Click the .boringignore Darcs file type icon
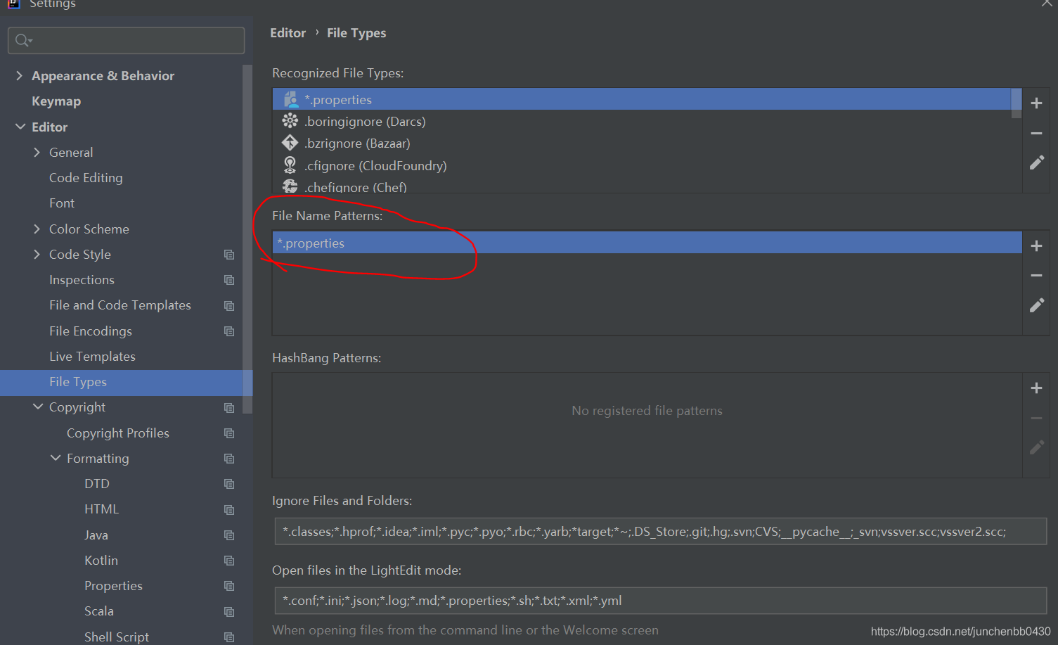 [x=290, y=121]
